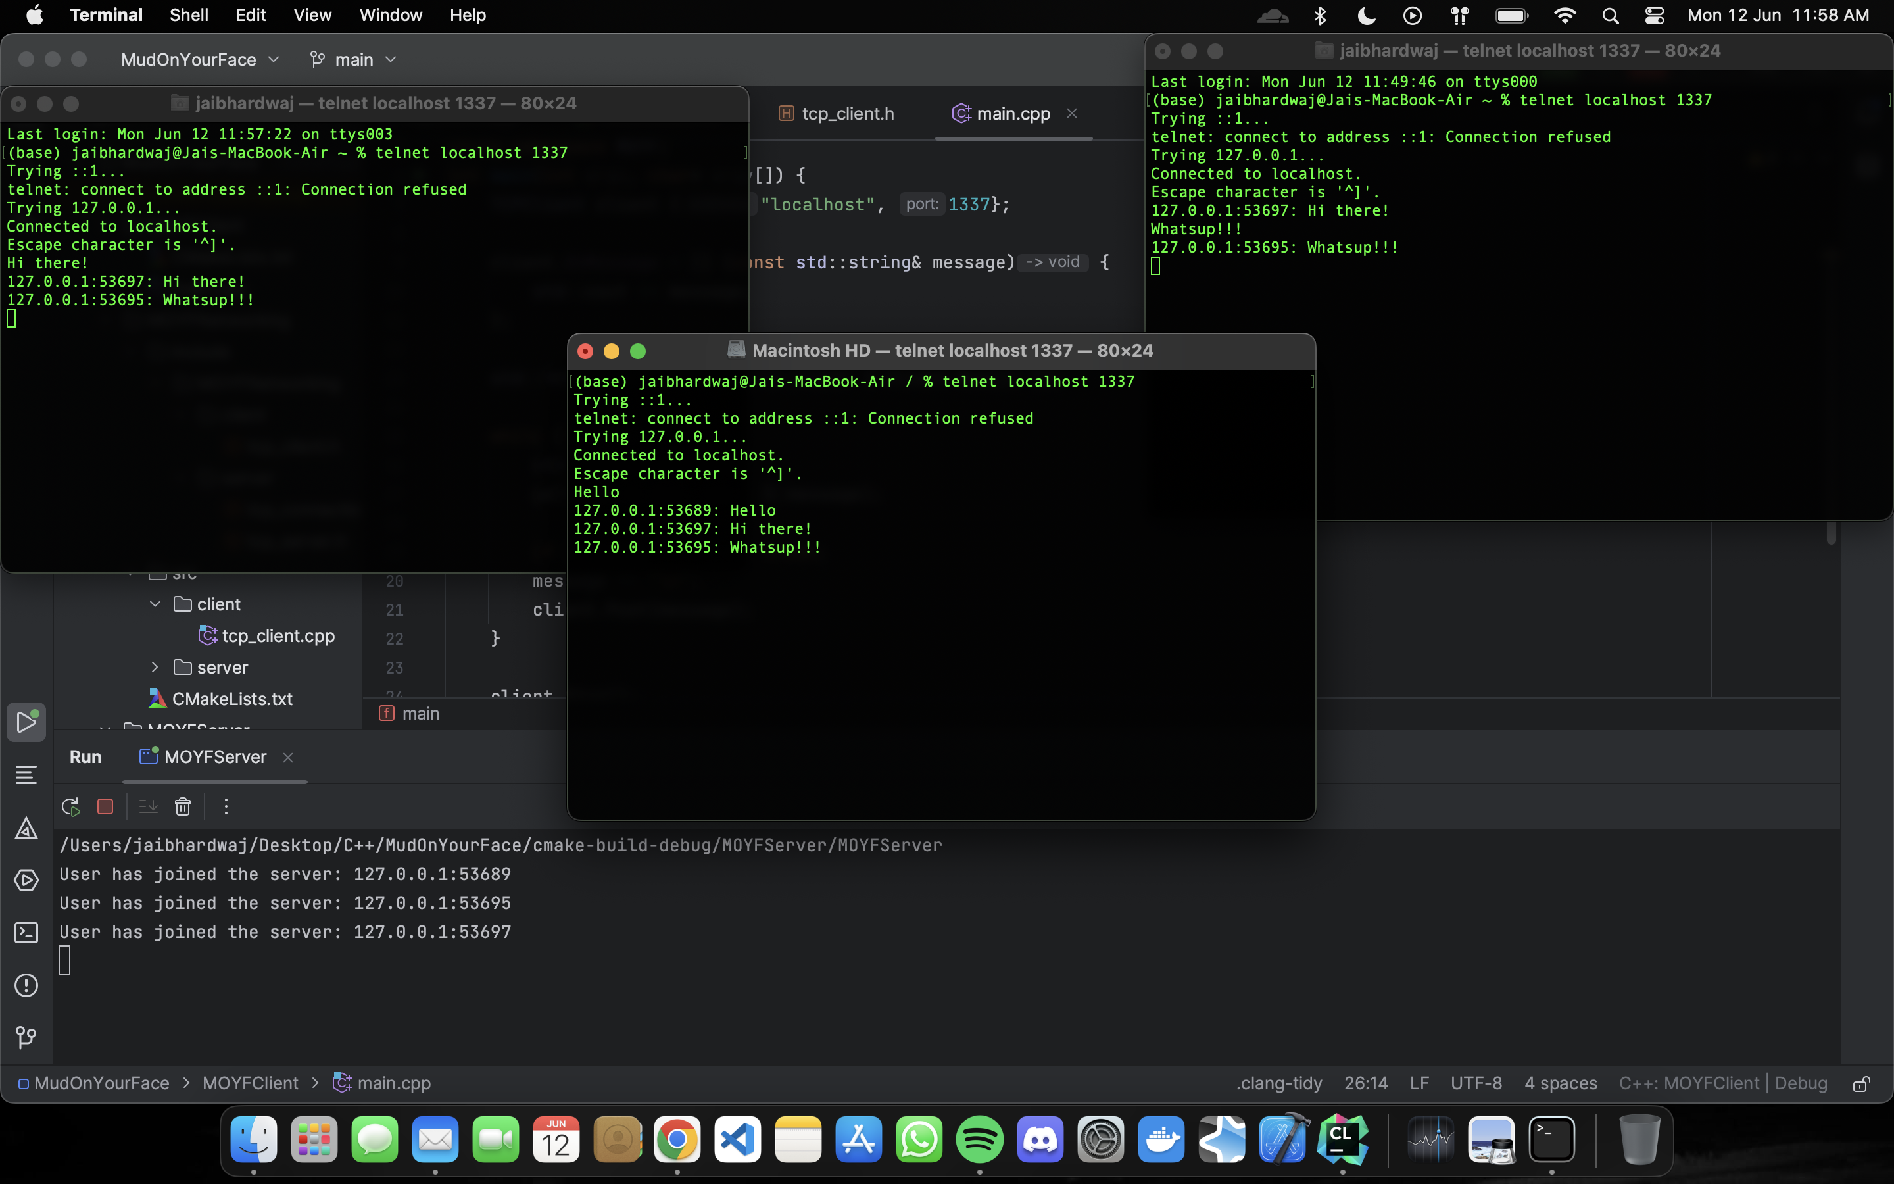Click the Rerun MOYFServer icon
This screenshot has width=1894, height=1184.
tap(70, 806)
